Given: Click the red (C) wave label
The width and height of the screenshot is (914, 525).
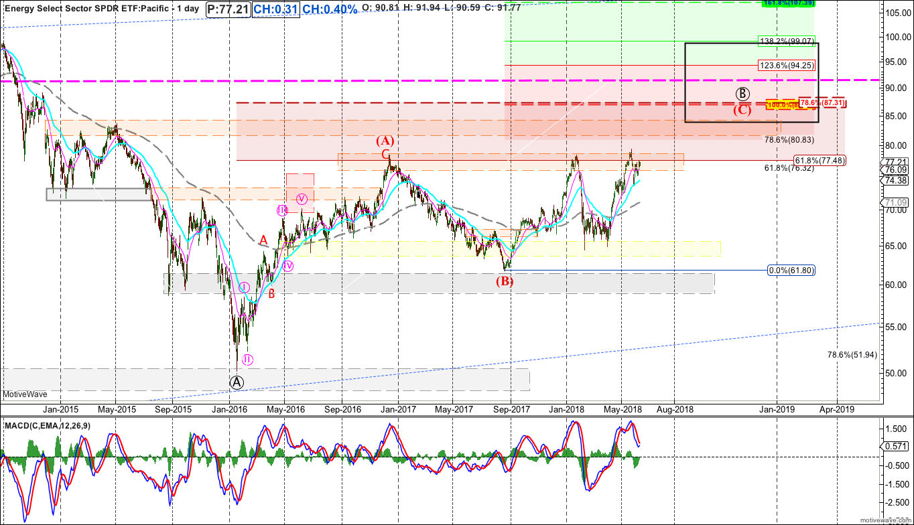Looking at the screenshot, I should click(741, 110).
